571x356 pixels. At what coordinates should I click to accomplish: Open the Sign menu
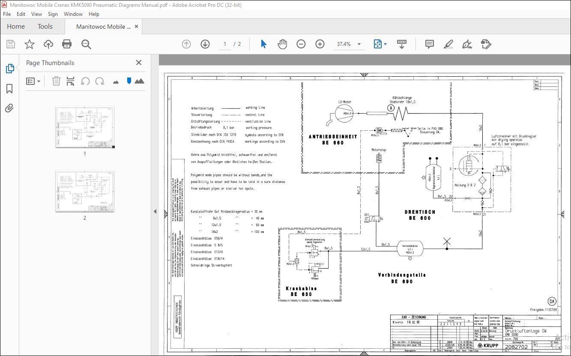[53, 14]
